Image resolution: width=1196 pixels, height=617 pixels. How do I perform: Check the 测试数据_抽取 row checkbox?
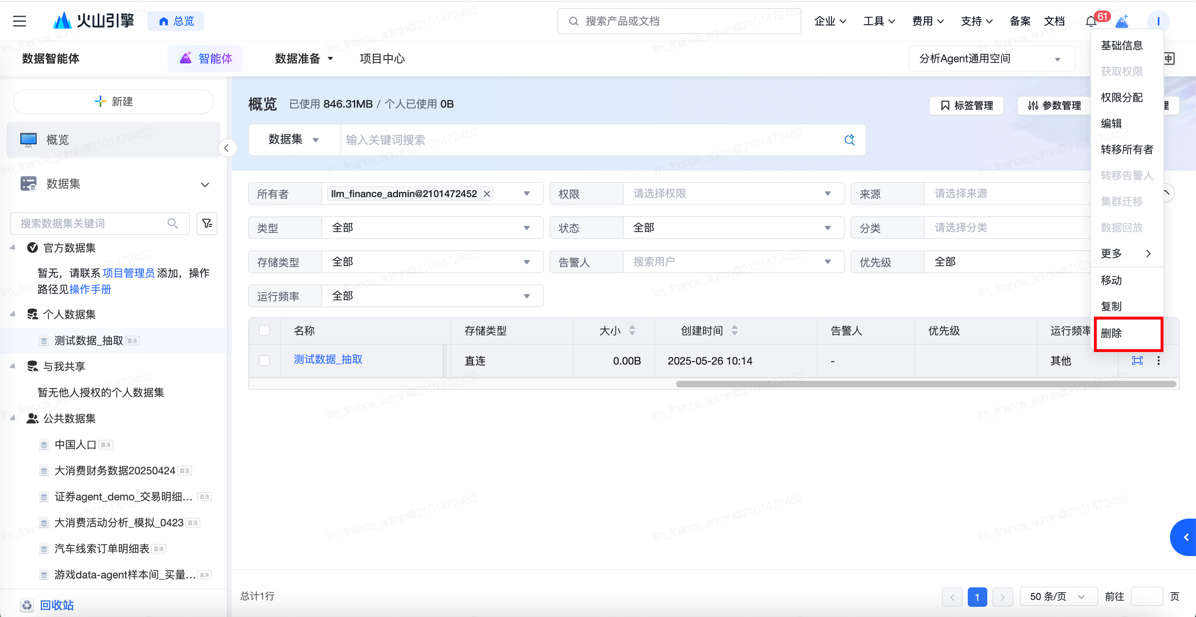264,361
